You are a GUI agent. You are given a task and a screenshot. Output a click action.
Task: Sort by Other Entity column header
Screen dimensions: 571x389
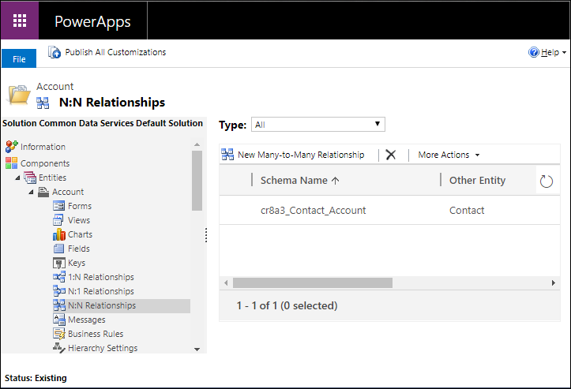tap(477, 181)
